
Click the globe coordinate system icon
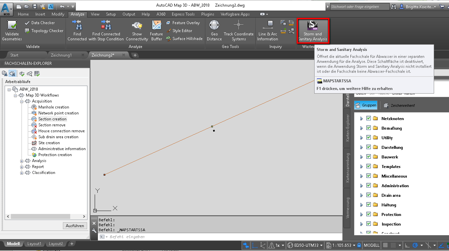290,245
